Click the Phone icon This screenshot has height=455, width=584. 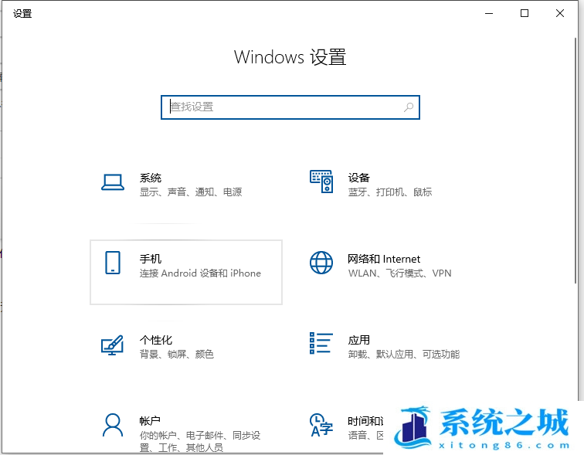pos(113,263)
